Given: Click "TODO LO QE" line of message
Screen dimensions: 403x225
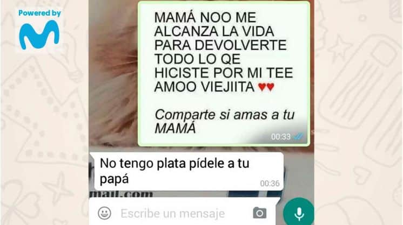Looking at the screenshot, I should point(197,59).
